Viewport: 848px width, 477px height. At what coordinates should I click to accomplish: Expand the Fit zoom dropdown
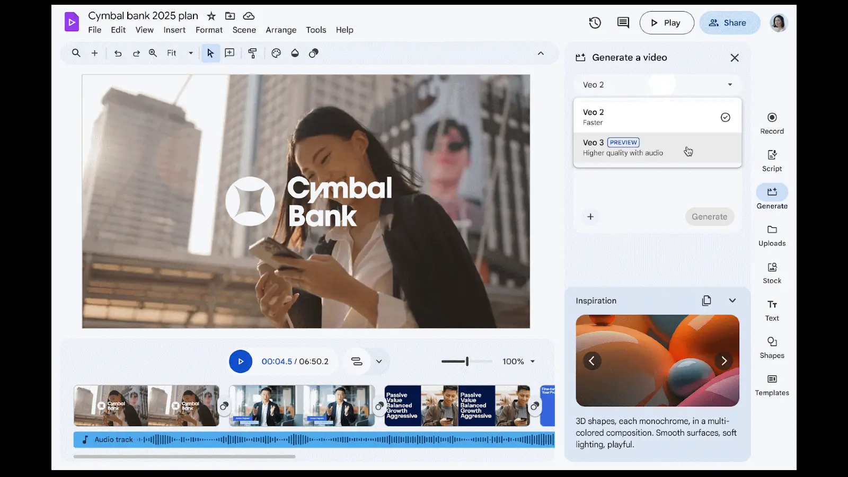(190, 53)
